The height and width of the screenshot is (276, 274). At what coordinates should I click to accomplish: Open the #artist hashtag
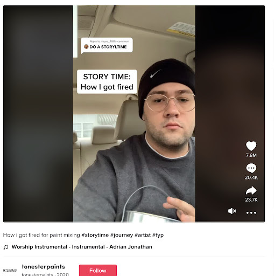coord(143,235)
